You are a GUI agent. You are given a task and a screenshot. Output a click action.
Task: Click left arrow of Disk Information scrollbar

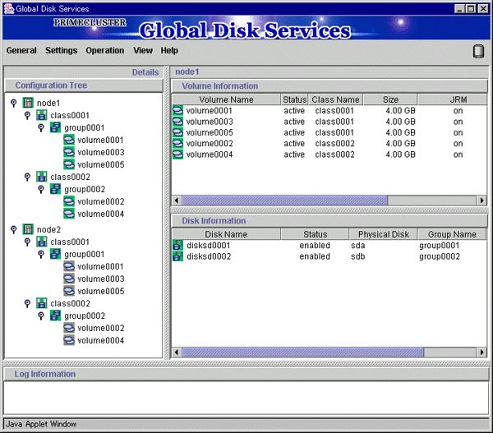click(x=177, y=352)
